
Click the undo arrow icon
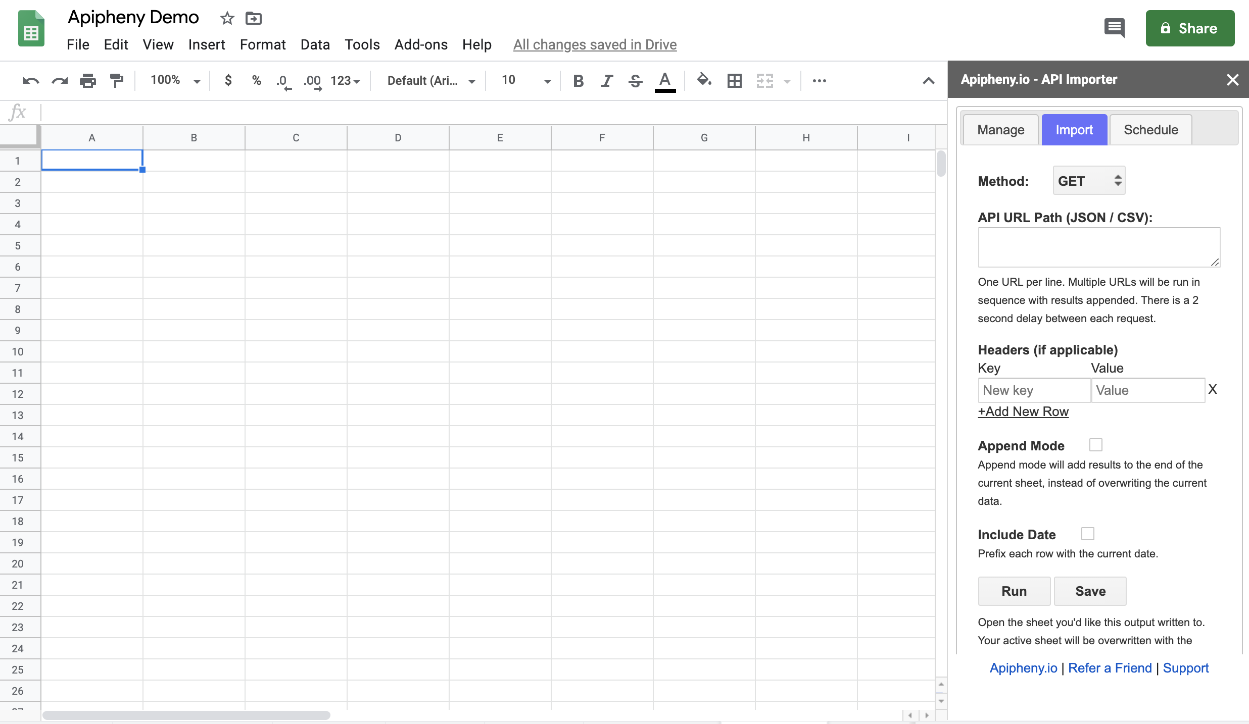31,81
